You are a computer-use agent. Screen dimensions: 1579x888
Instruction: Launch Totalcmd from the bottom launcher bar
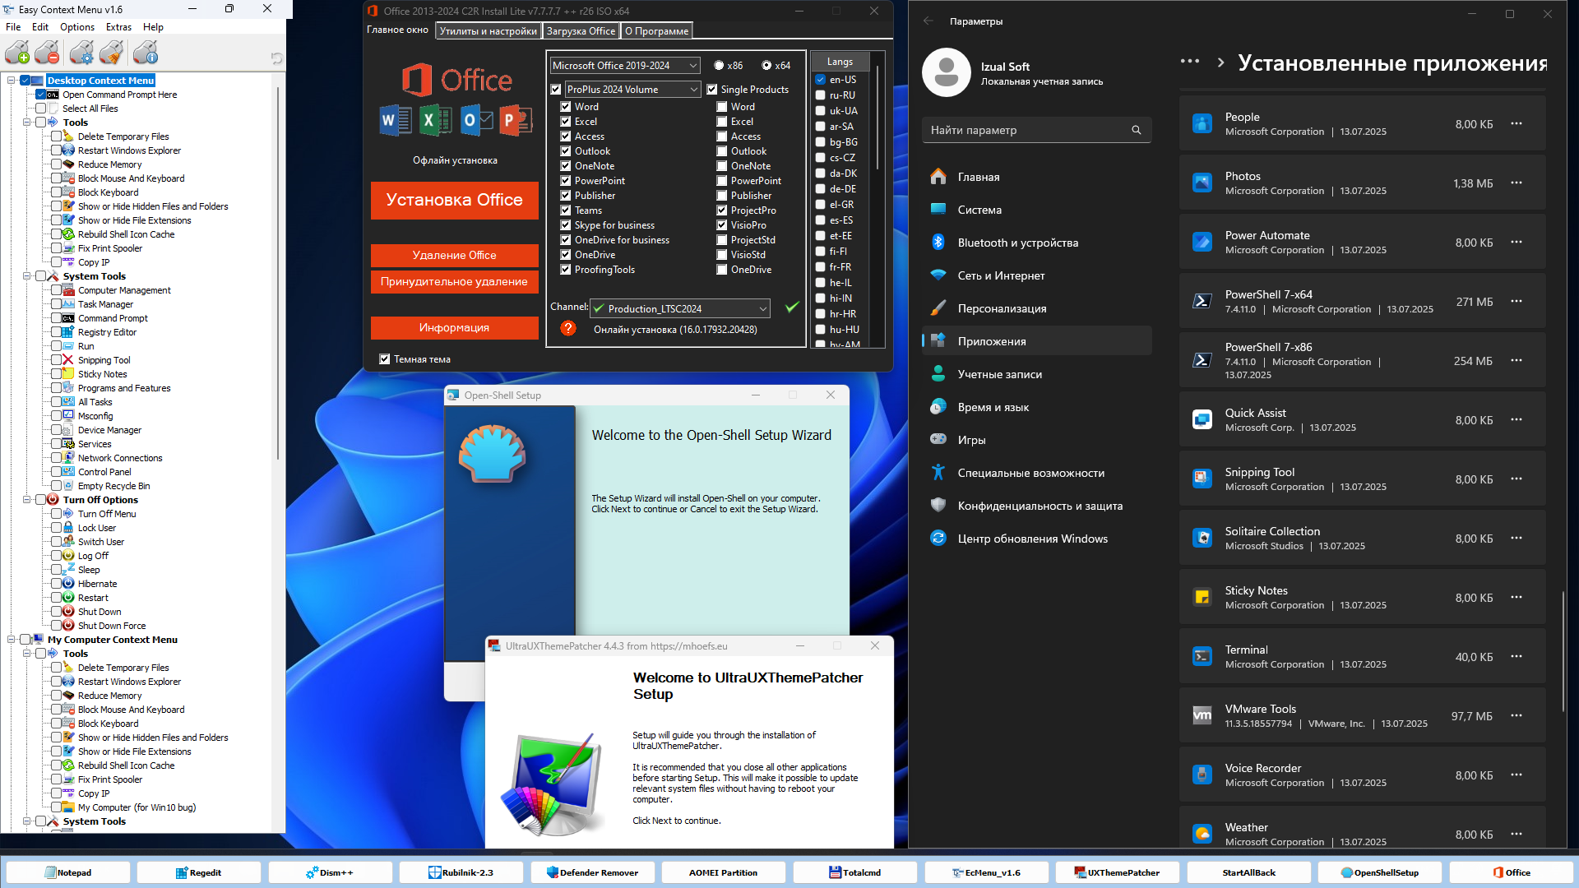855,872
